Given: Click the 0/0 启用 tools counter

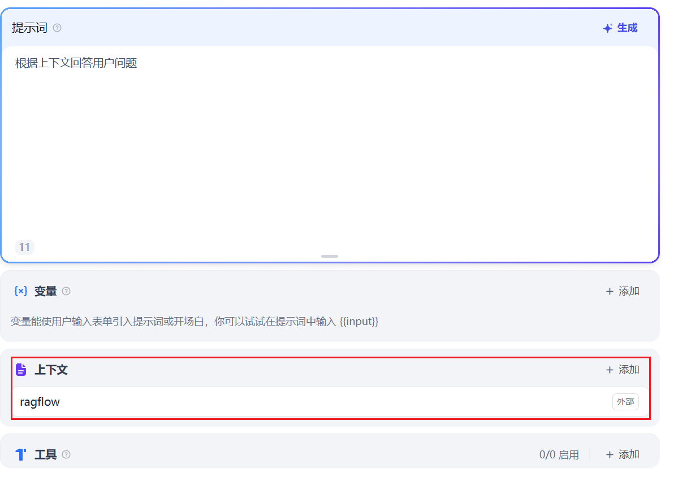Looking at the screenshot, I should point(559,455).
